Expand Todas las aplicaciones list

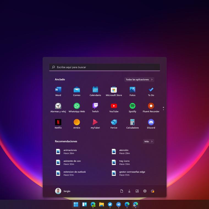[139, 79]
